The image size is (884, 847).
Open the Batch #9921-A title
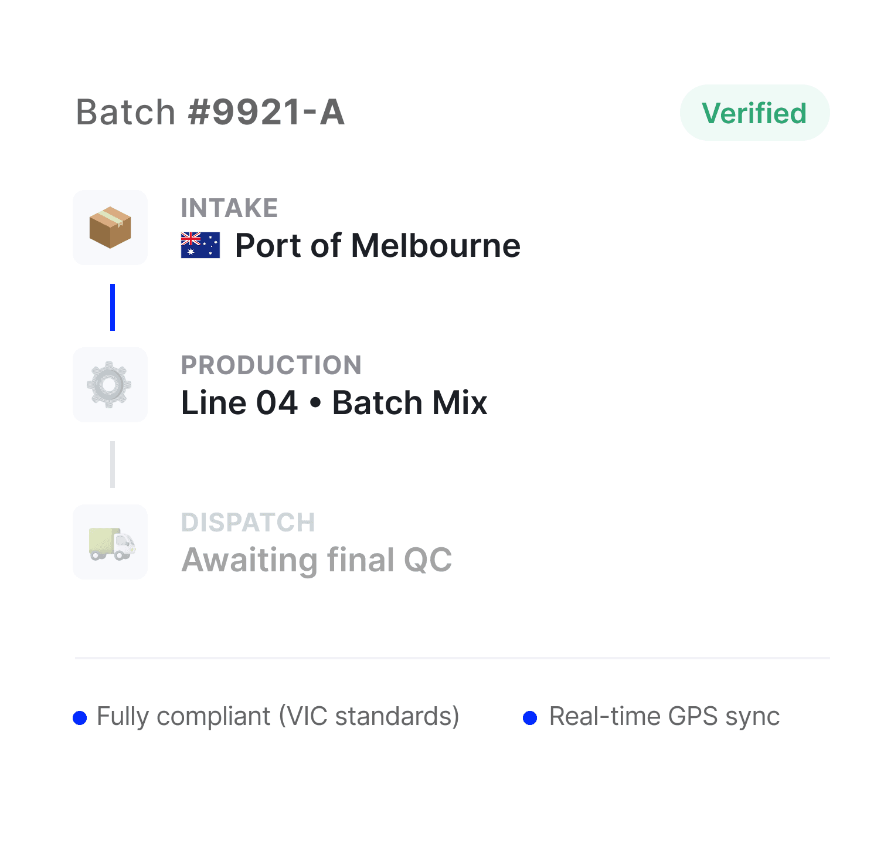tap(210, 112)
